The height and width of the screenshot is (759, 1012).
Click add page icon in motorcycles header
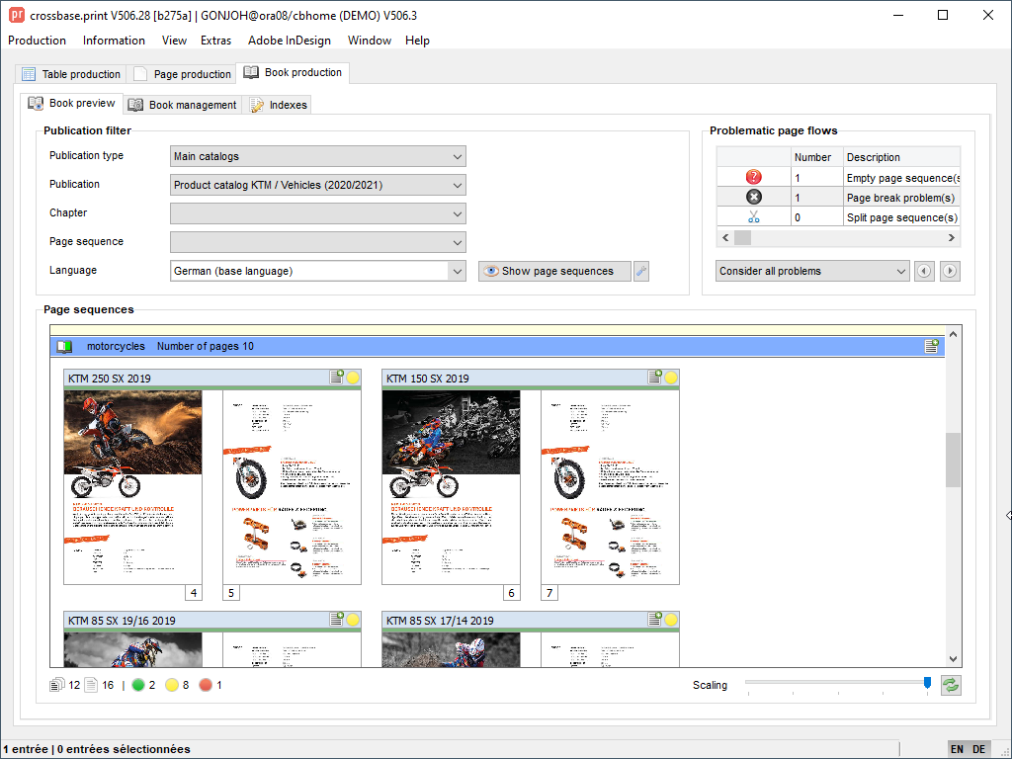pos(931,346)
